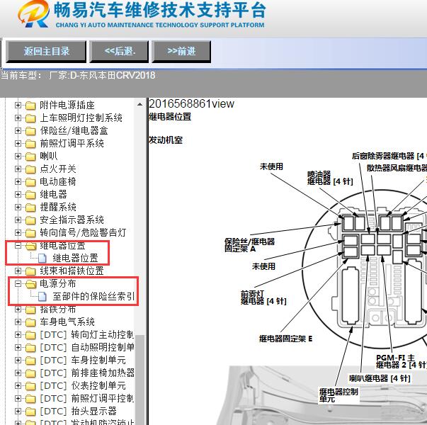The image size is (427, 425).
Task: Click folder icon for [DTC] 转向灯主动控制
Action: [30, 335]
